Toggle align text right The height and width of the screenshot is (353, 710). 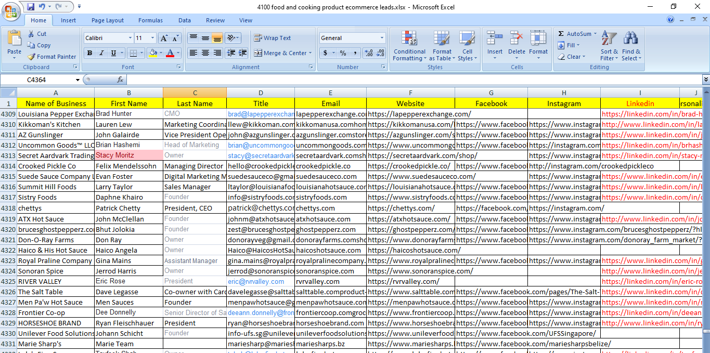point(217,53)
